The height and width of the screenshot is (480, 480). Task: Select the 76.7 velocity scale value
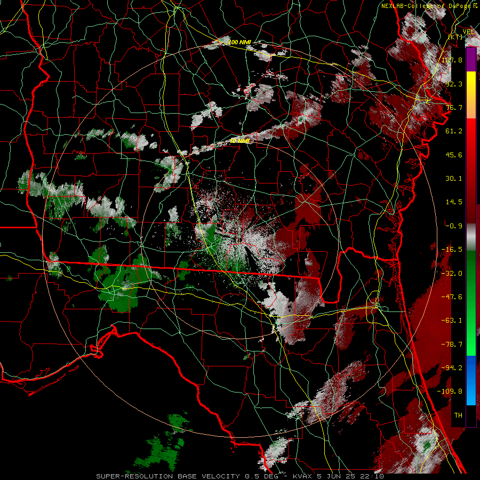454,107
